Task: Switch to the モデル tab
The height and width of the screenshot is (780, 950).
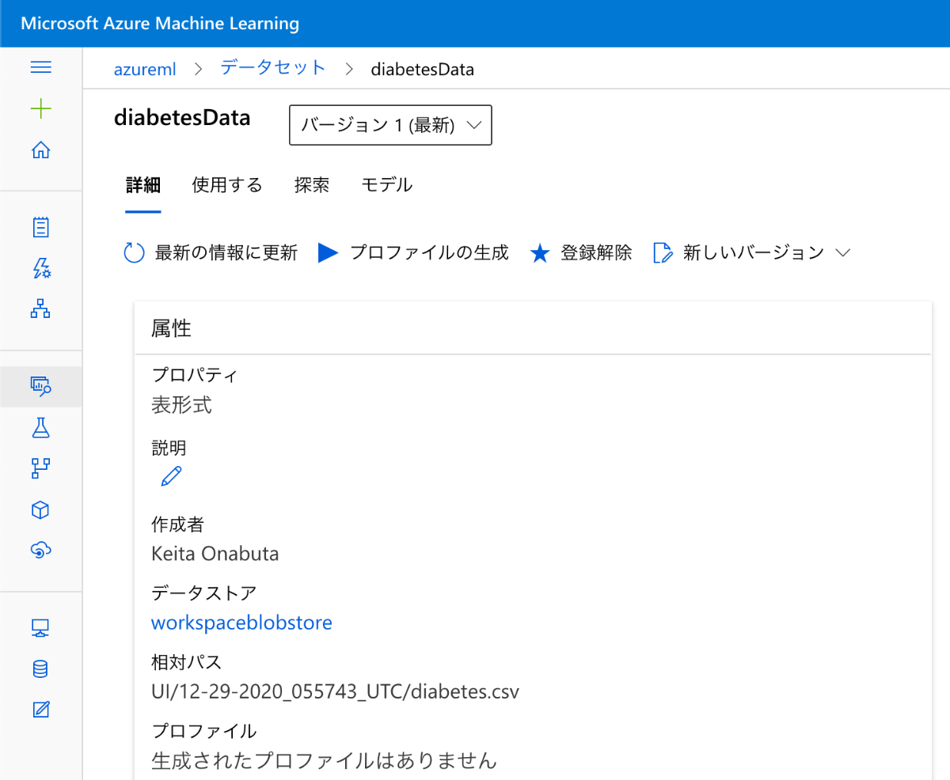Action: (x=387, y=185)
